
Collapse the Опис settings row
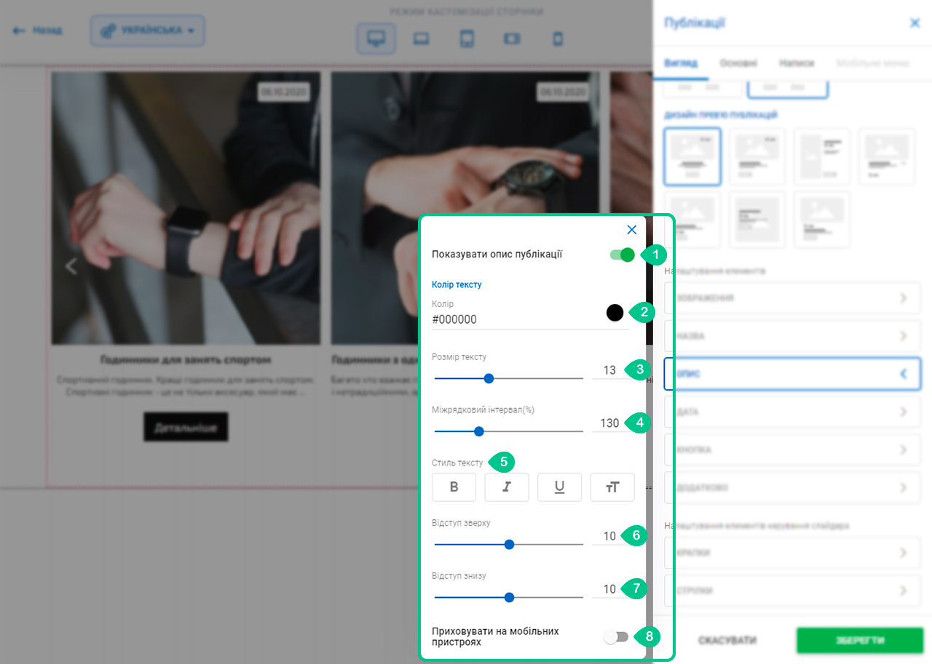[792, 374]
